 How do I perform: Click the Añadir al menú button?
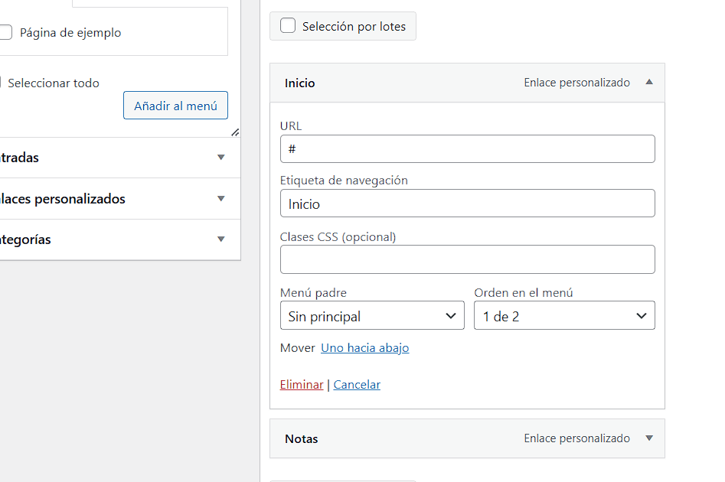tap(175, 106)
